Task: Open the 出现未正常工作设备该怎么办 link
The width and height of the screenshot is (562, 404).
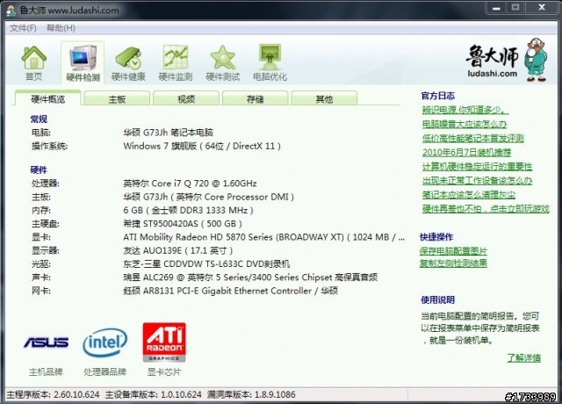Action: (477, 181)
